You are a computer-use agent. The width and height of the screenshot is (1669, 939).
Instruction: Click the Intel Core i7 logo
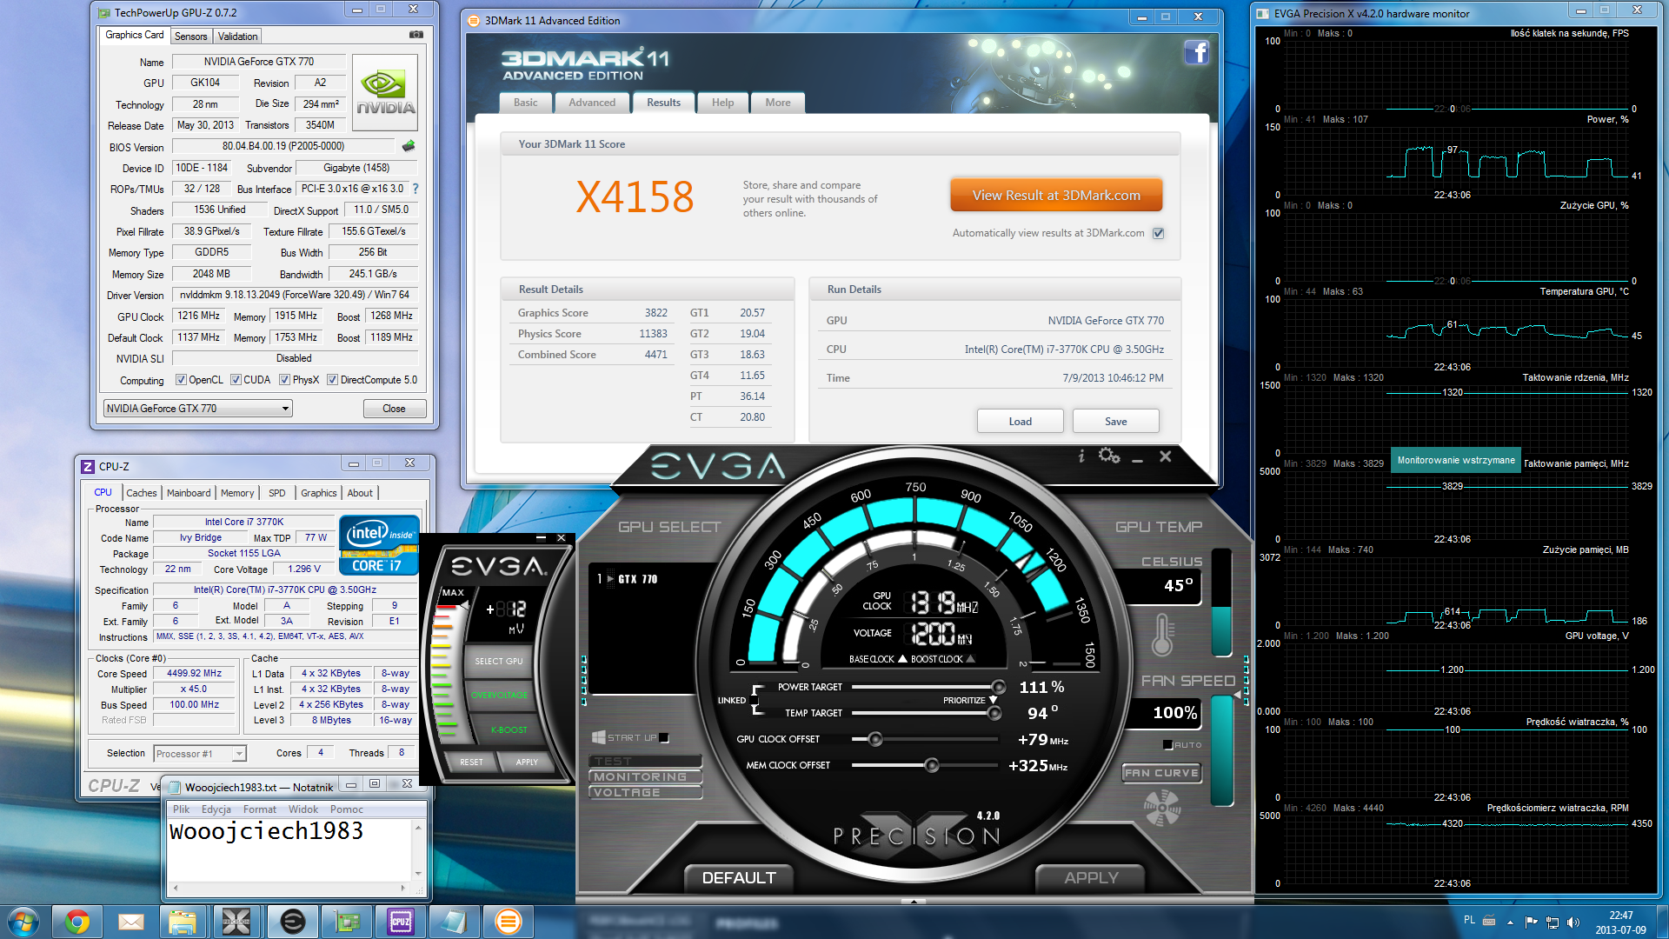point(379,544)
